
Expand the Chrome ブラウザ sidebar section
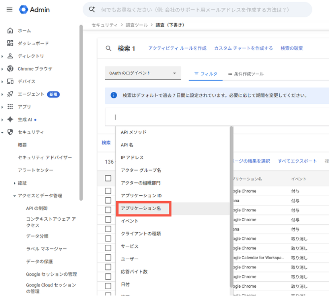tap(2, 69)
